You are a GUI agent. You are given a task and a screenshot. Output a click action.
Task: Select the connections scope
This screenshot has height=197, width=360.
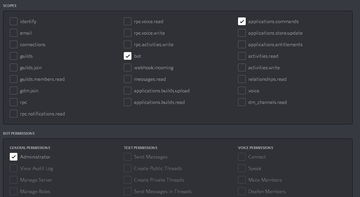(14, 44)
